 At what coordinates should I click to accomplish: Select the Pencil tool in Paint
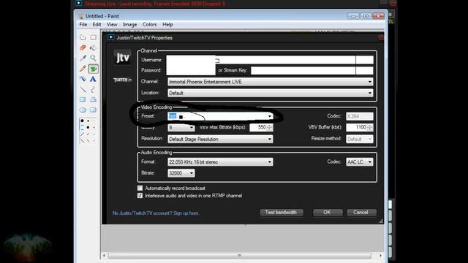83,69
